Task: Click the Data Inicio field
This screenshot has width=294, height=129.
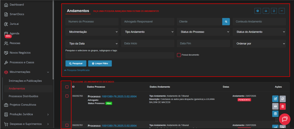Action: click(x=148, y=43)
